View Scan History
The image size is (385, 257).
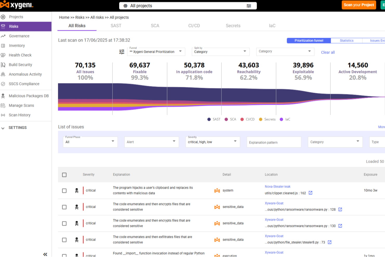[20, 115]
